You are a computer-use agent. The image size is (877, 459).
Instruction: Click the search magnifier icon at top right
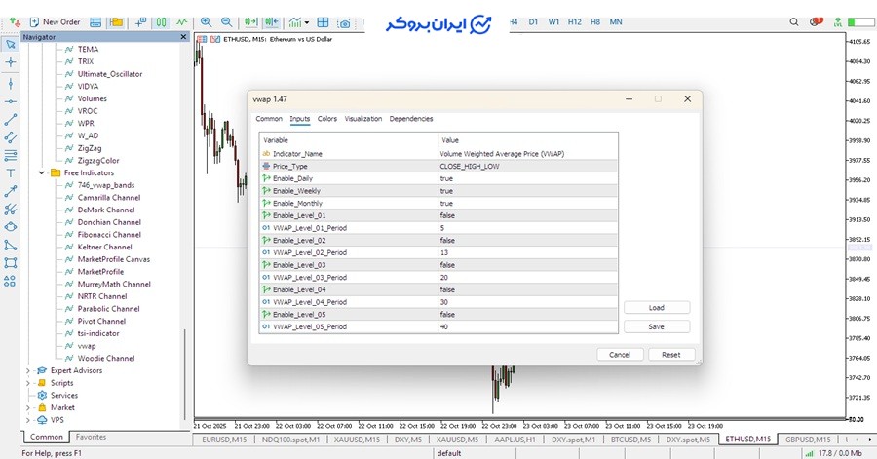792,21
